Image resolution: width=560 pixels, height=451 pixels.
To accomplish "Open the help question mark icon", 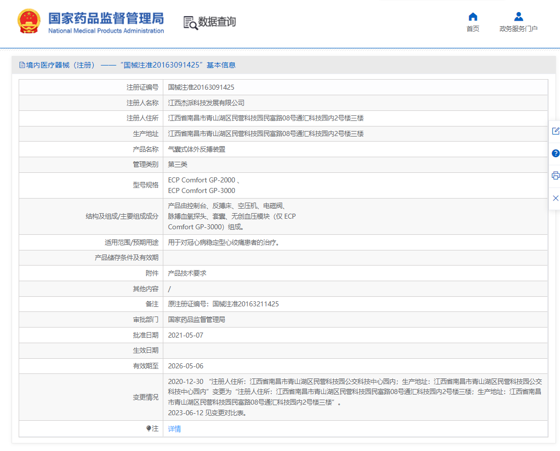I will point(555,153).
